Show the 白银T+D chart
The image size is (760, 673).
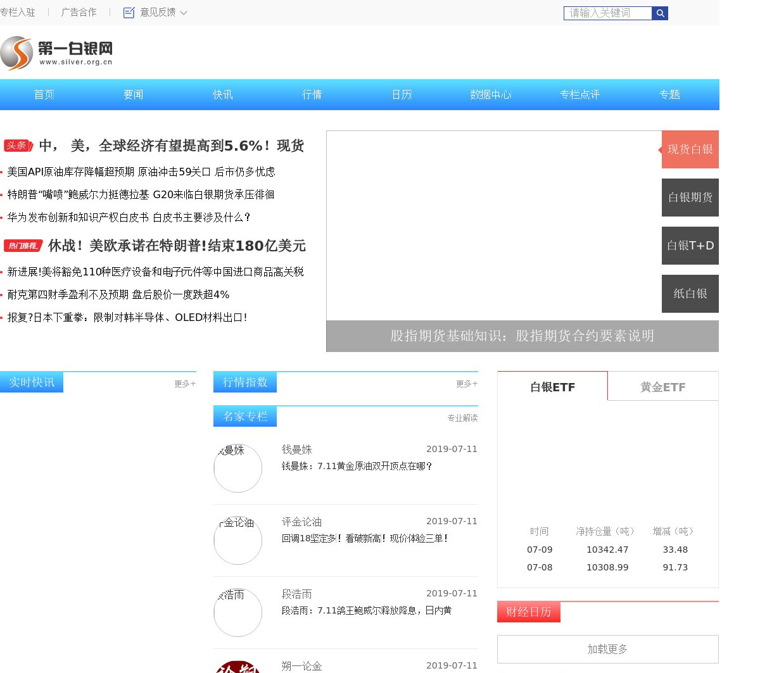(x=690, y=246)
